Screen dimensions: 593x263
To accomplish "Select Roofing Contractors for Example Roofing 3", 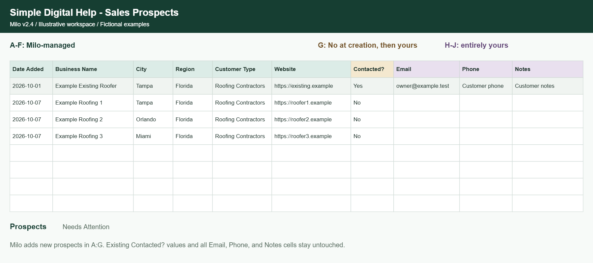I will (242, 136).
